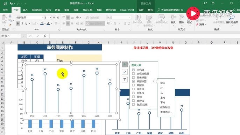
Task: Activate the Format Painter brush
Action: 10,24
